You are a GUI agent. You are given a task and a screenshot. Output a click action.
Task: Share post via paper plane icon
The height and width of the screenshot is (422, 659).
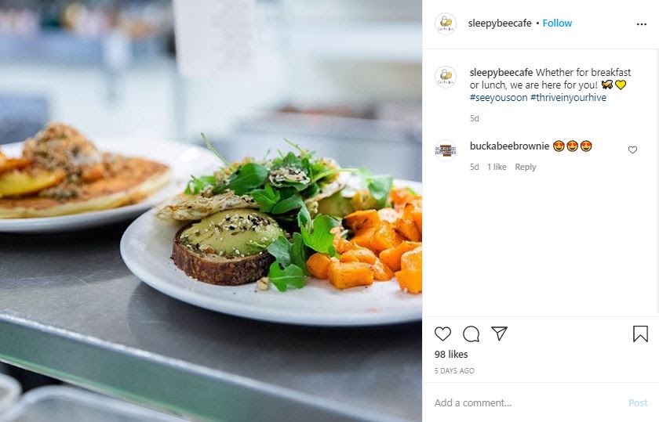point(499,334)
